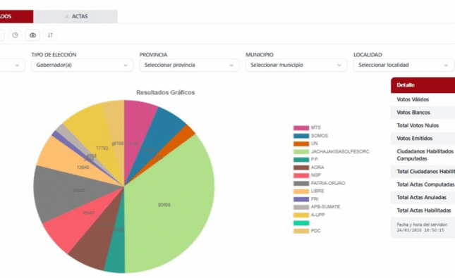Expand the Seleccionar localidad dropdown
The width and height of the screenshot is (455, 278).
404,65
